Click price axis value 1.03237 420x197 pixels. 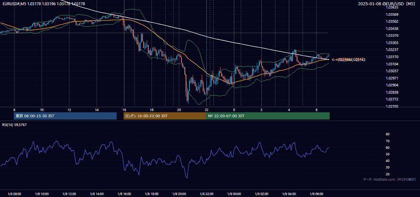point(392,50)
